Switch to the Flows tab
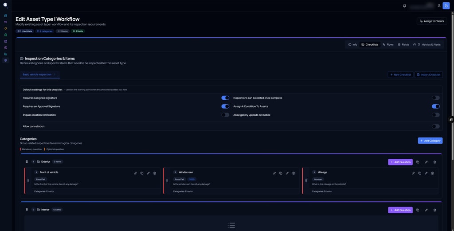Viewport: 454px width, 231px height. tap(388, 45)
